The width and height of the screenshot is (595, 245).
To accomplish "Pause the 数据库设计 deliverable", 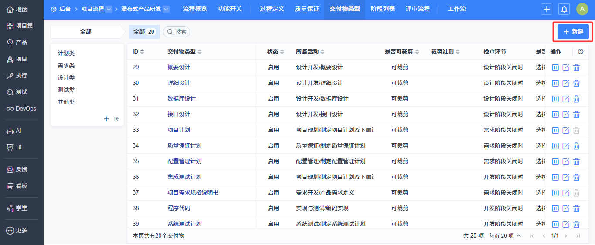I will point(555,99).
